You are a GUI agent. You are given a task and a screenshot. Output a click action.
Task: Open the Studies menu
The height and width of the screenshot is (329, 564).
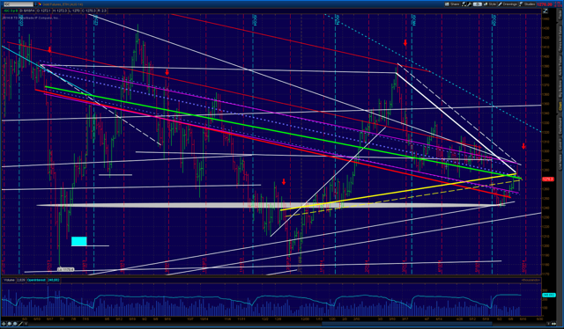pos(527,4)
